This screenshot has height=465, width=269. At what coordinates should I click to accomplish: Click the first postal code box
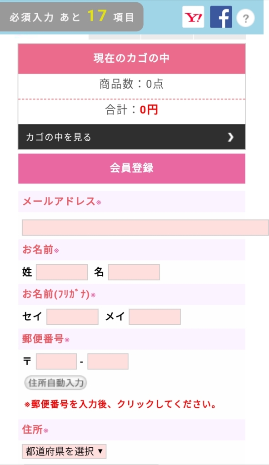click(x=56, y=361)
